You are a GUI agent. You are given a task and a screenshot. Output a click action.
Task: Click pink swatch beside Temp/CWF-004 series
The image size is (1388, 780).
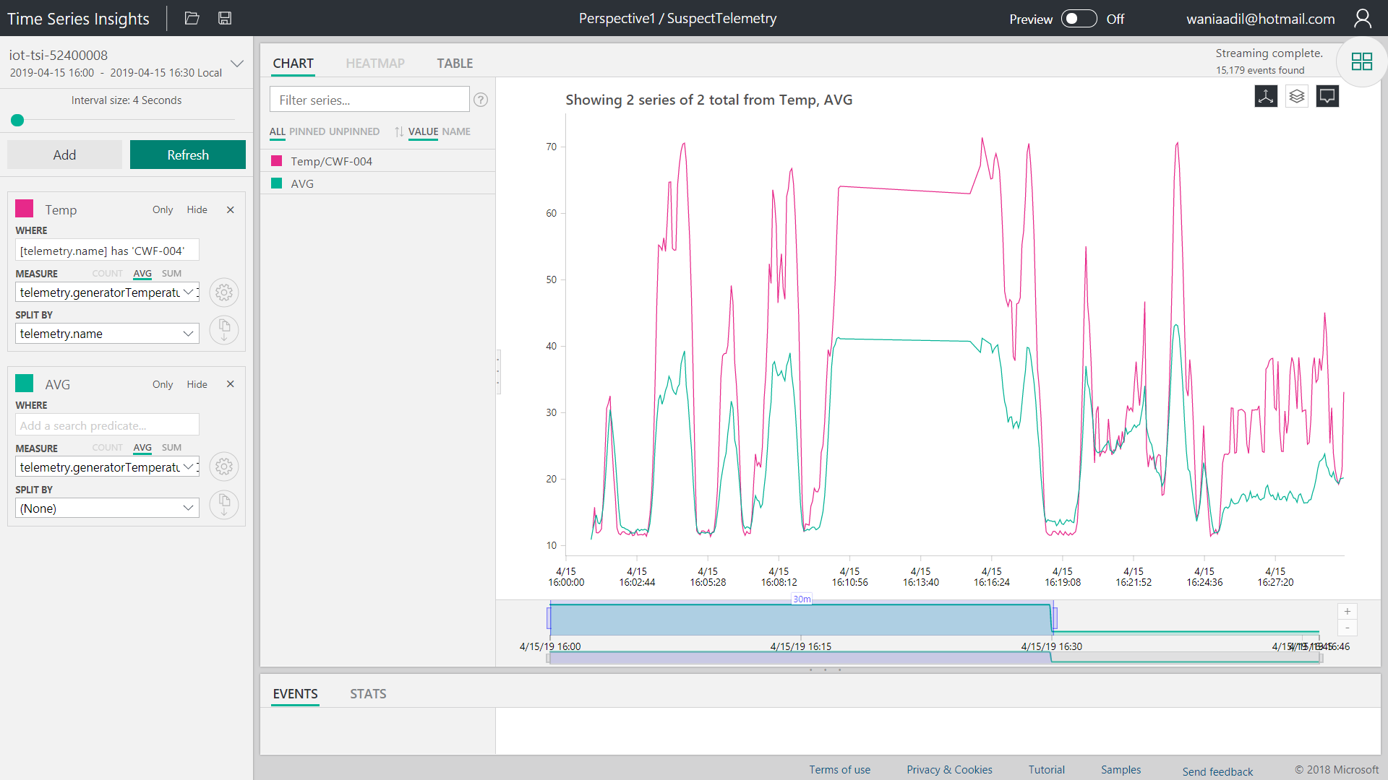[276, 160]
